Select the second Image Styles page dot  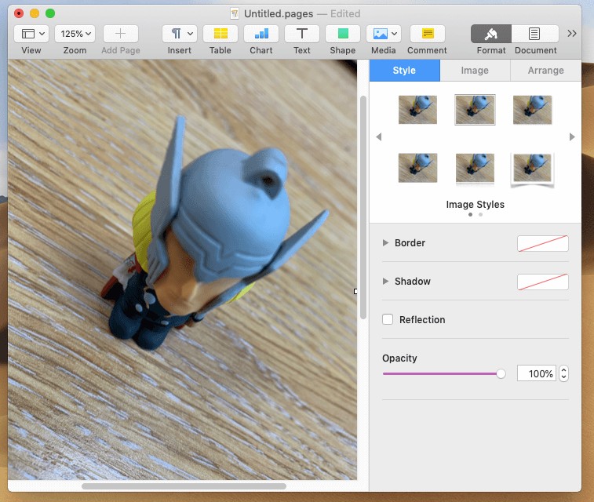pyautogui.click(x=481, y=215)
